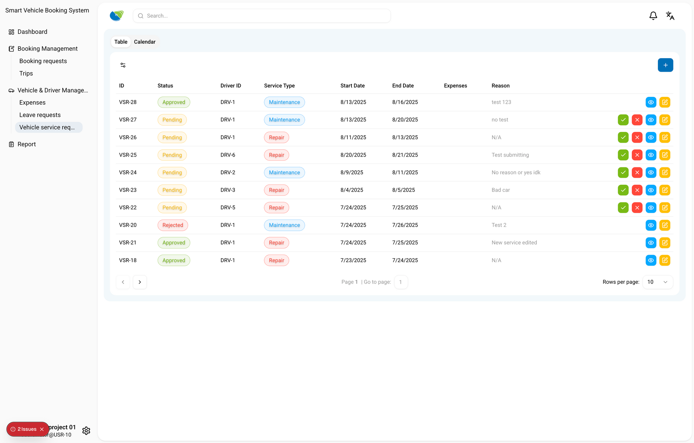Open the Rows per page dropdown
The image size is (694, 443).
pos(657,282)
